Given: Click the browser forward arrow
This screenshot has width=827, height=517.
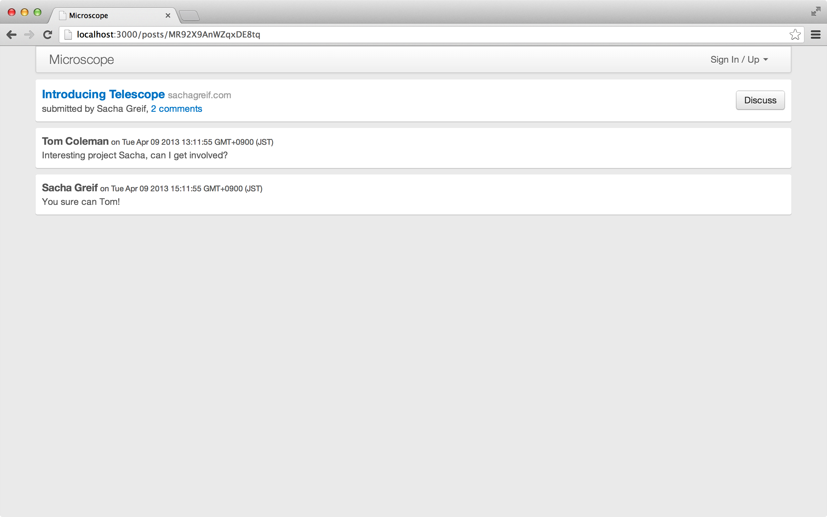Looking at the screenshot, I should (x=29, y=35).
